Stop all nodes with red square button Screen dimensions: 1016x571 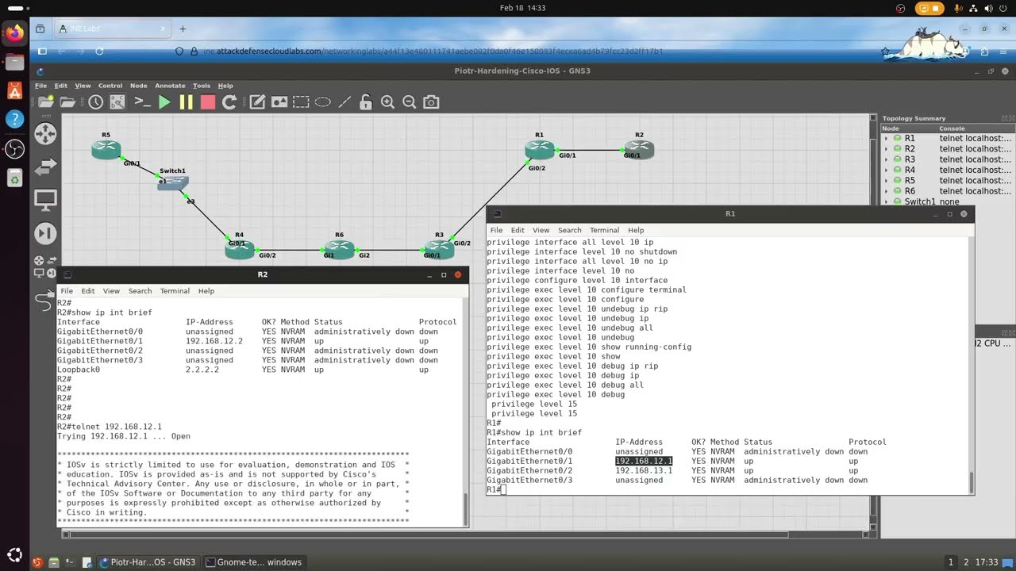(208, 102)
